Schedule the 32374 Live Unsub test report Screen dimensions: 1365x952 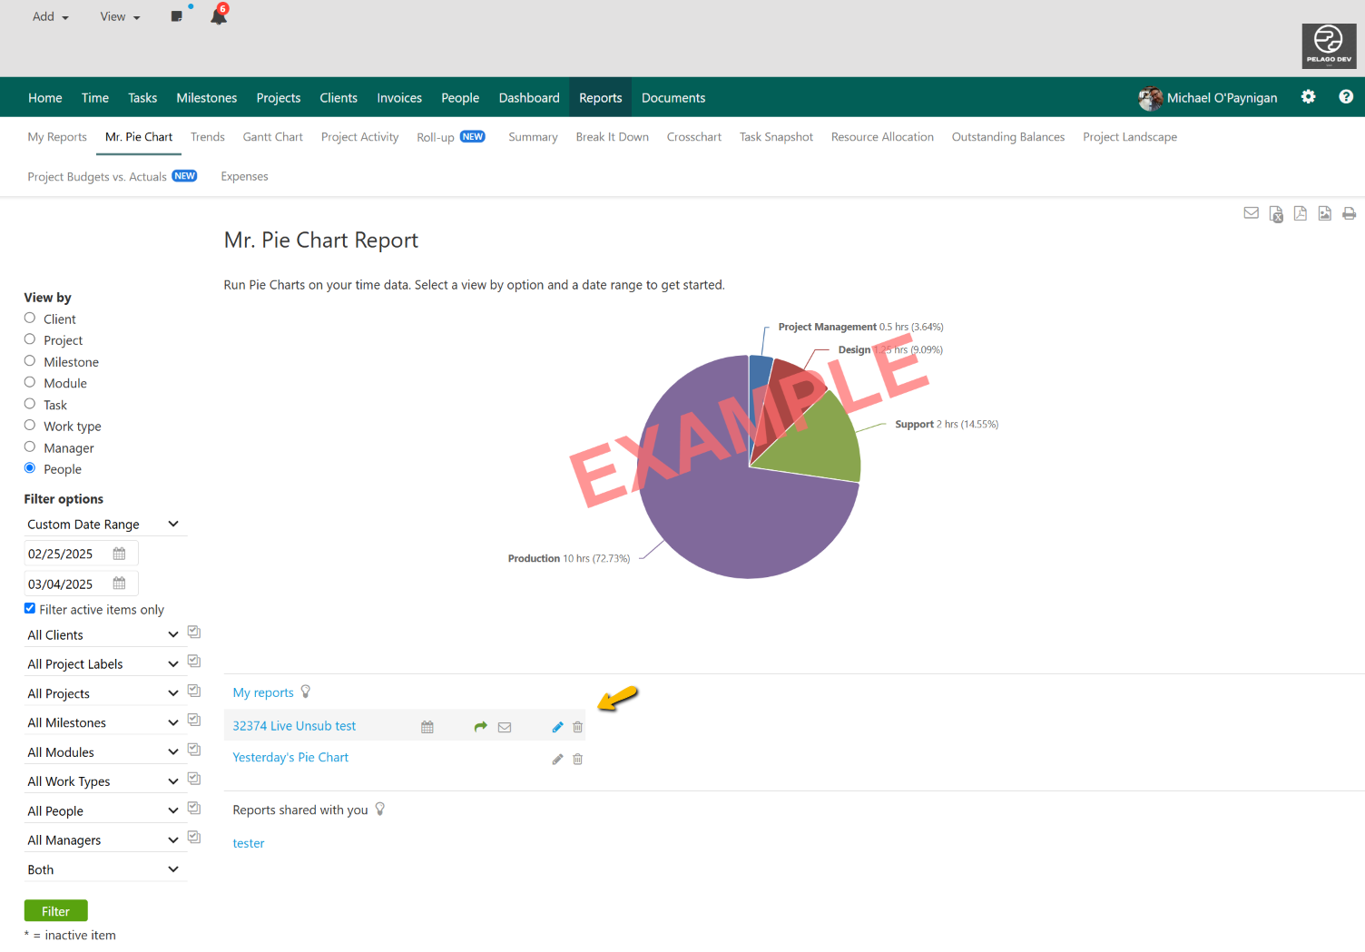pos(427,726)
